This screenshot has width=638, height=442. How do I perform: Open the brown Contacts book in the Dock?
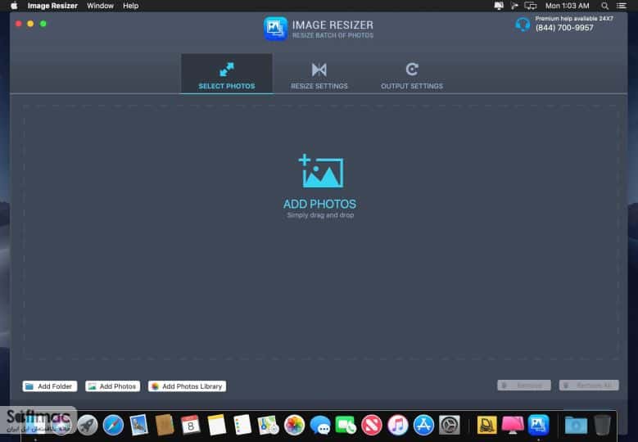pos(165,425)
